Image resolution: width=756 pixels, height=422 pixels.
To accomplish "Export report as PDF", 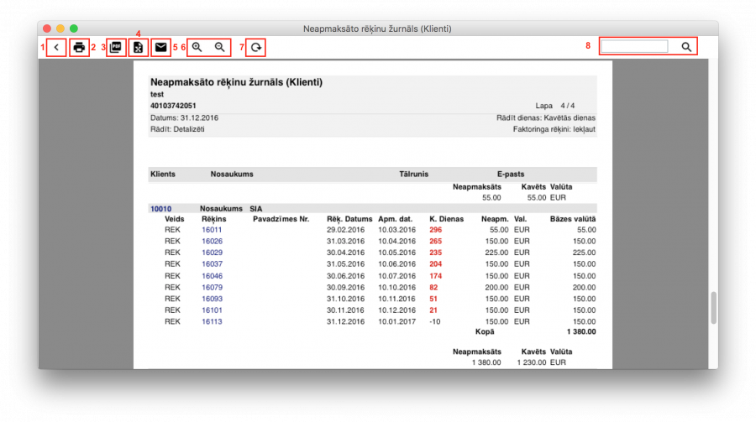I will [x=116, y=48].
